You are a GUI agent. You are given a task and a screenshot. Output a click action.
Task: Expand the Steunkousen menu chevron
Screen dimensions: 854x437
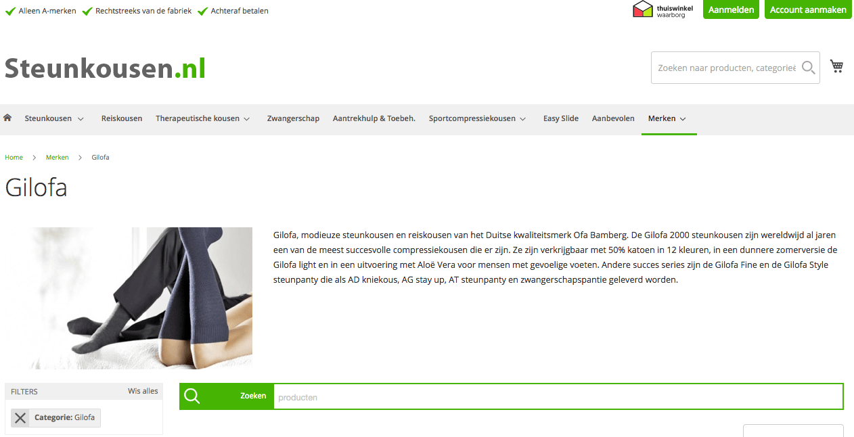(x=81, y=119)
